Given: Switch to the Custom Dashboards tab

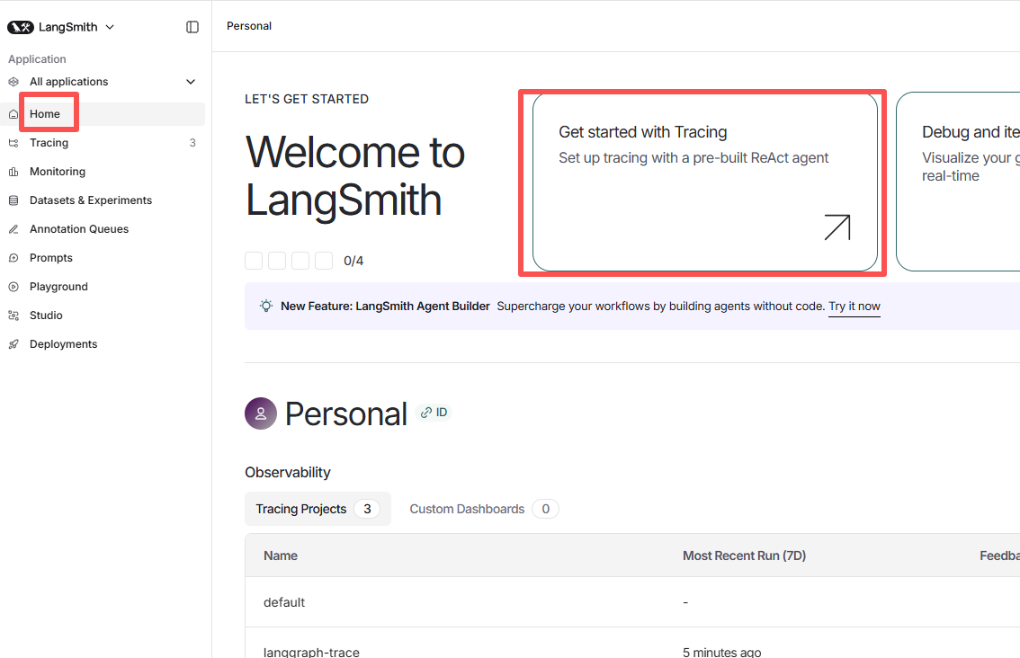Looking at the screenshot, I should click(x=484, y=509).
